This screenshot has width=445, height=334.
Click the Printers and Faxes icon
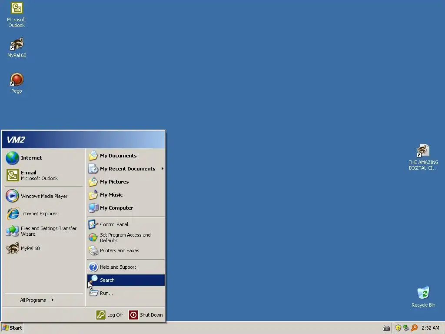(x=93, y=250)
